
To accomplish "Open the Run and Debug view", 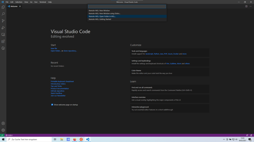I will pos(3,28).
